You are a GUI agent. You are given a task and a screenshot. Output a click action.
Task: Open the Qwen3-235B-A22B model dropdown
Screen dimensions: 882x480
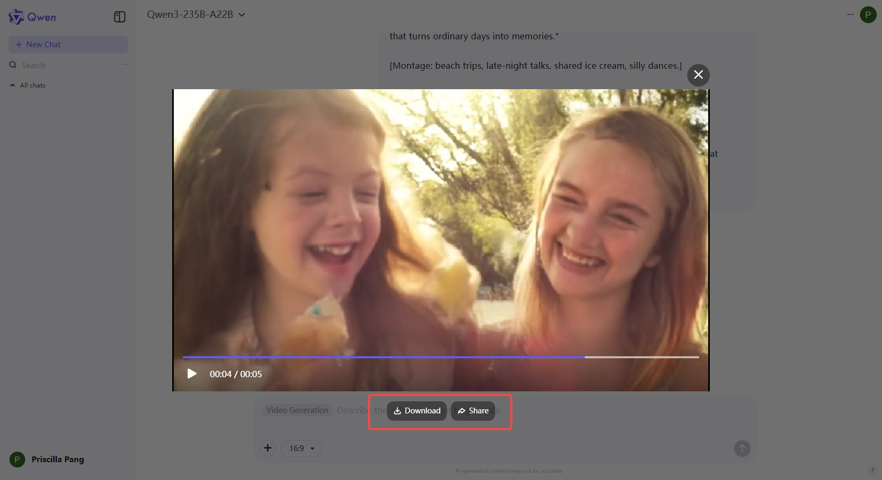point(196,15)
